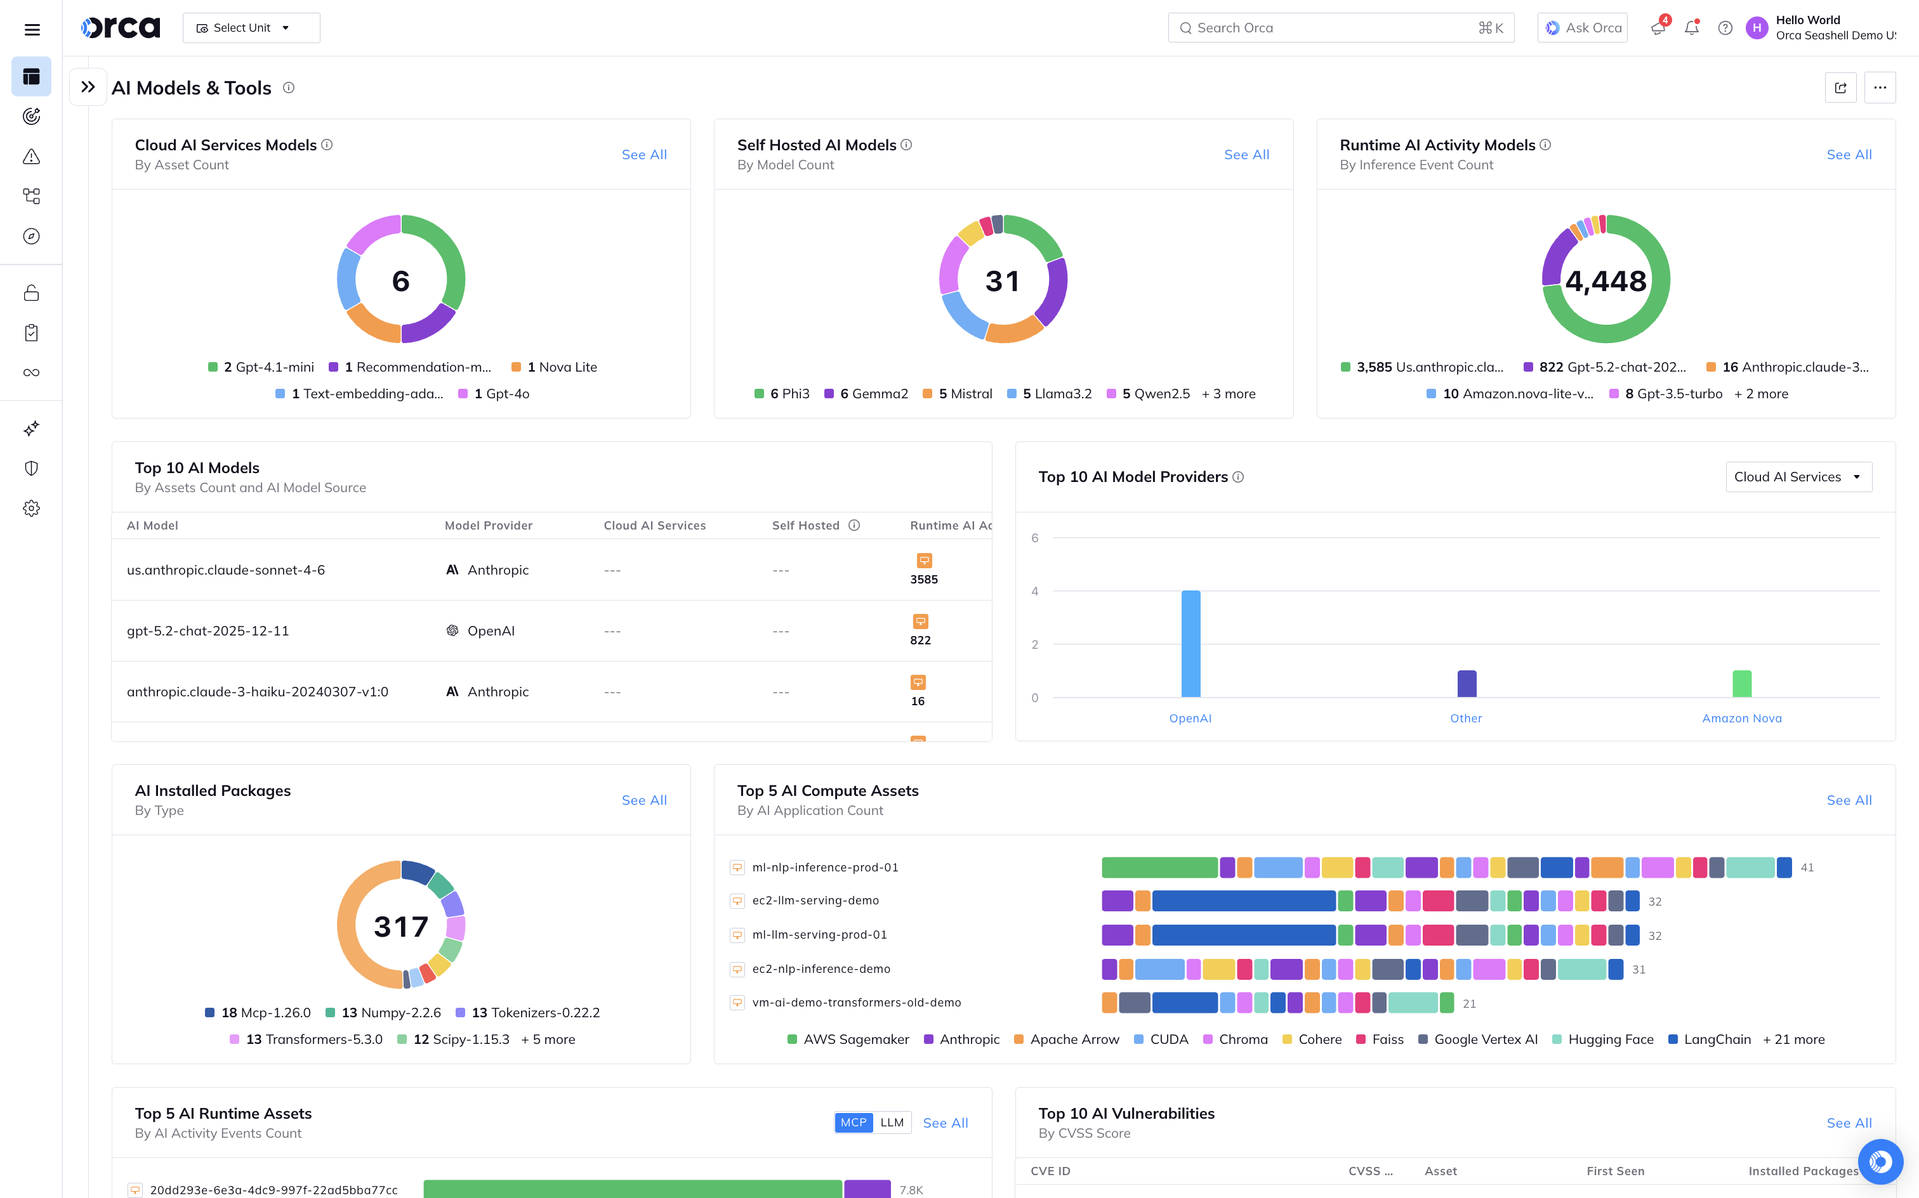The width and height of the screenshot is (1919, 1198).
Task: Collapse the left sidebar with the double-chevron
Action: pyautogui.click(x=88, y=86)
